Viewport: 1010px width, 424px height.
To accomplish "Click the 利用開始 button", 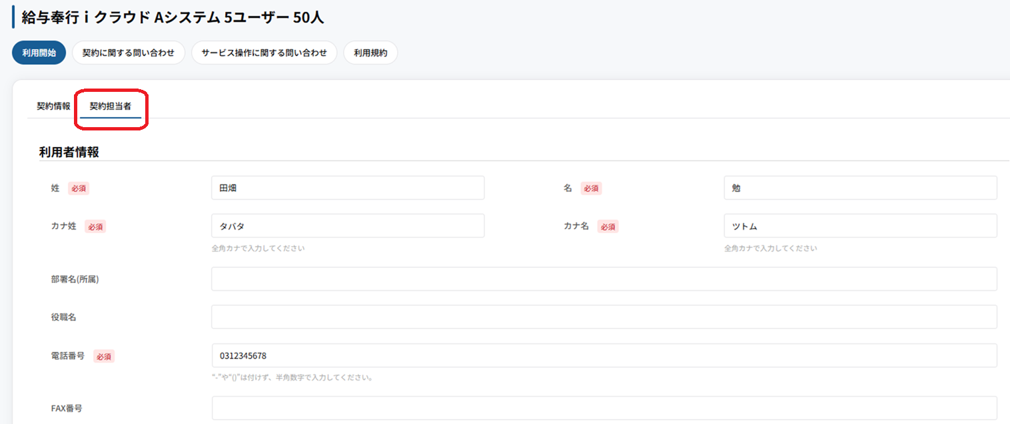I will (x=39, y=53).
